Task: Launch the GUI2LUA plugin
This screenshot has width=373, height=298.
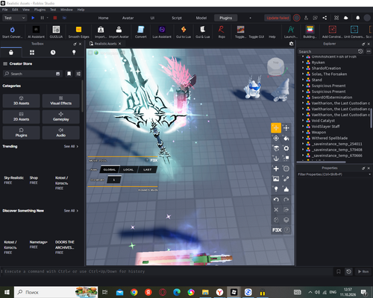Action: pyautogui.click(x=56, y=32)
